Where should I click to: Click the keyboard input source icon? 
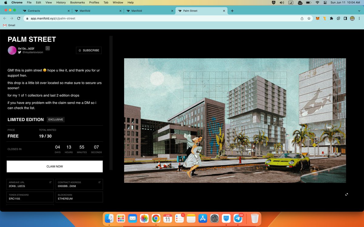(291, 2)
